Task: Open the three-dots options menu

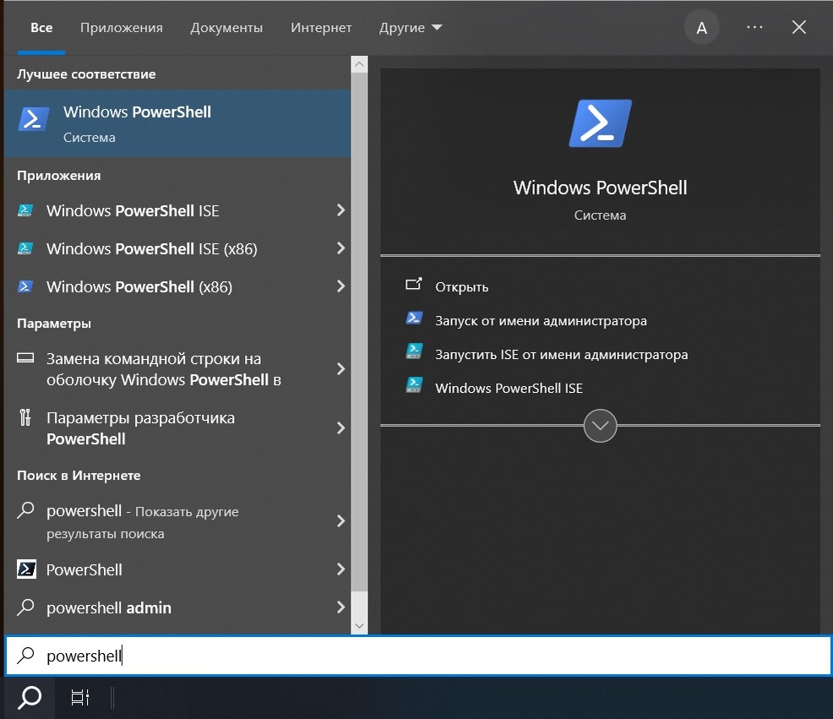Action: [754, 27]
